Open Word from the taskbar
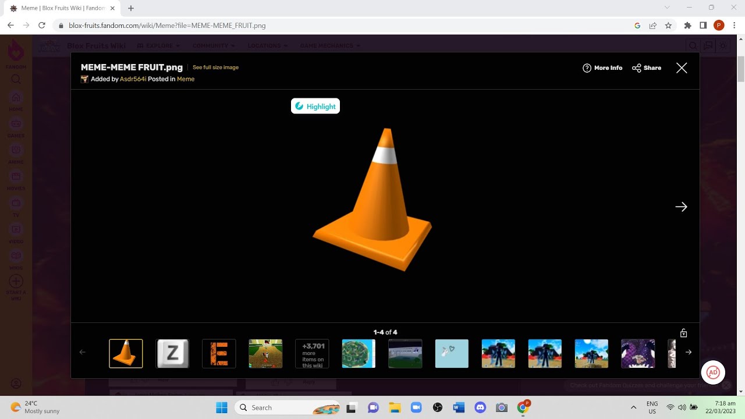Viewport: 745px width, 419px height. pos(459,408)
